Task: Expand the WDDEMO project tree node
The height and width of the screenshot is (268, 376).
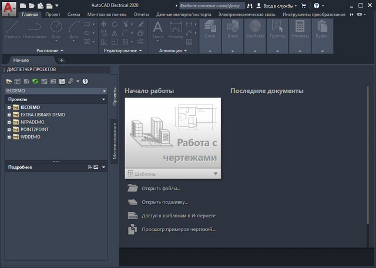Action: tap(9, 136)
